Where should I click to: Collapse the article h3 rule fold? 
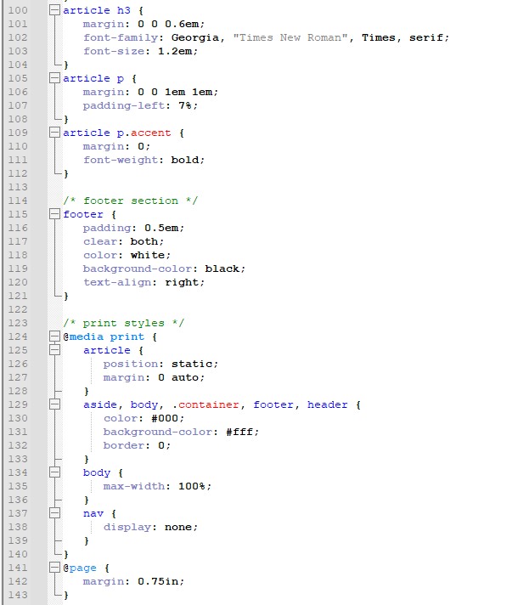click(x=54, y=10)
